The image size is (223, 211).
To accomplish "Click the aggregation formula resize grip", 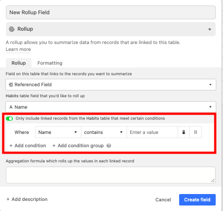I will point(212,181).
